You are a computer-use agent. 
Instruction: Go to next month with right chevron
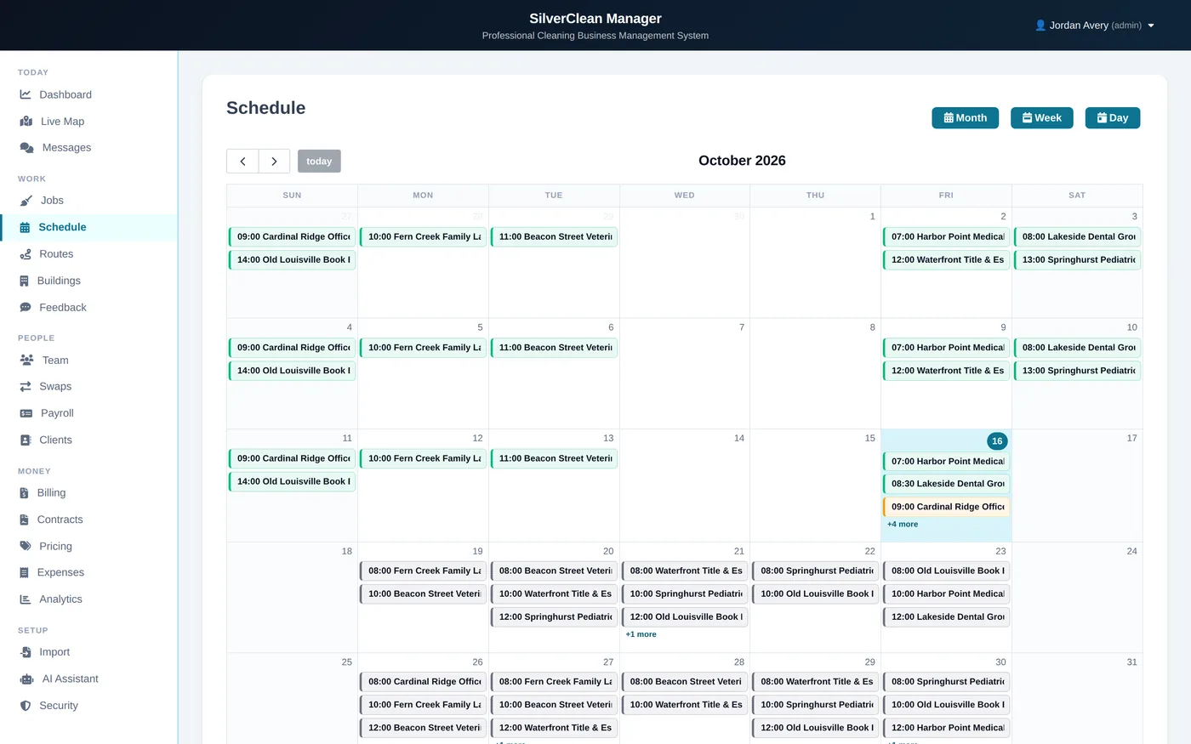click(x=274, y=162)
